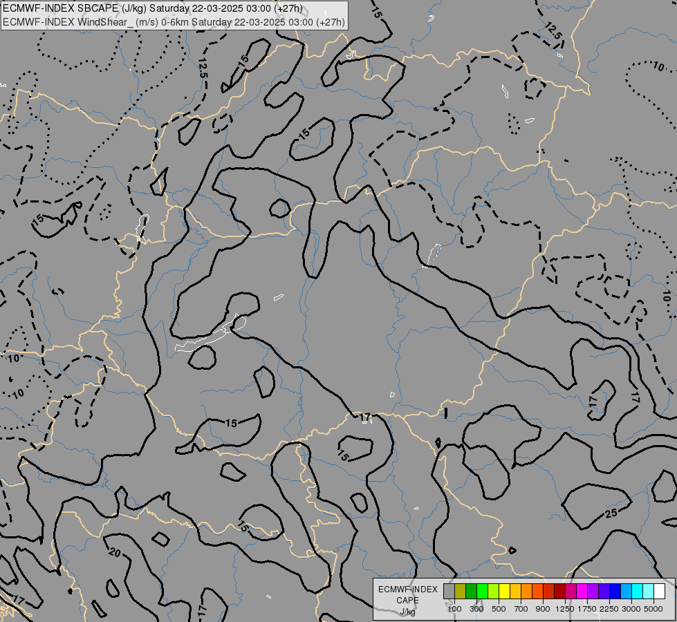The width and height of the screenshot is (677, 622).
Task: Select the lime yellow-green legend swatch
Action: pyautogui.click(x=494, y=592)
